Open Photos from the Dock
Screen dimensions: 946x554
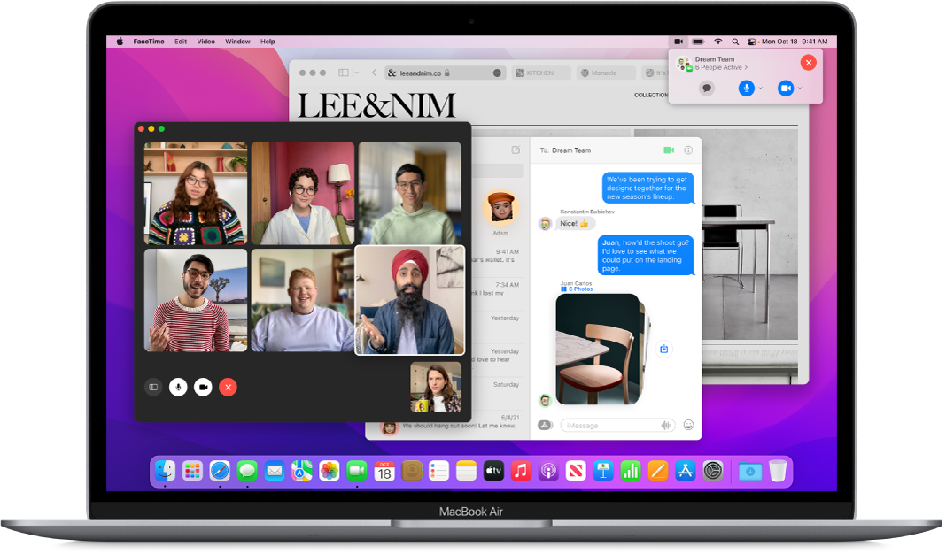[330, 471]
